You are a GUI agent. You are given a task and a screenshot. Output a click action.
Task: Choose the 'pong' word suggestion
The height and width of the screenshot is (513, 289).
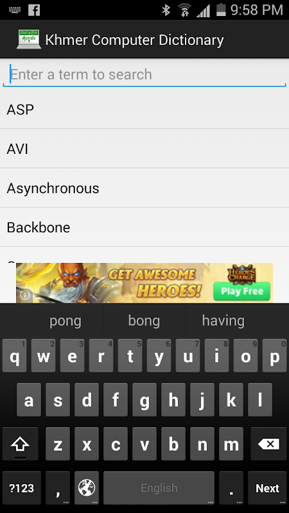(x=66, y=321)
